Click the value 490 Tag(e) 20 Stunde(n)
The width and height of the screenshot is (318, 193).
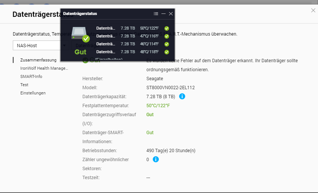pos(171,151)
